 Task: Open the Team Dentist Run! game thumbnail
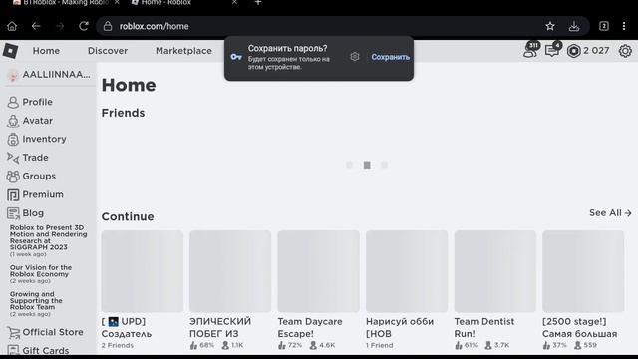(495, 271)
